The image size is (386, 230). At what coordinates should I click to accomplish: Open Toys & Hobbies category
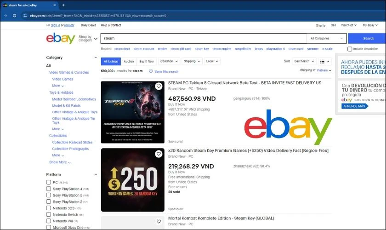coord(61,92)
